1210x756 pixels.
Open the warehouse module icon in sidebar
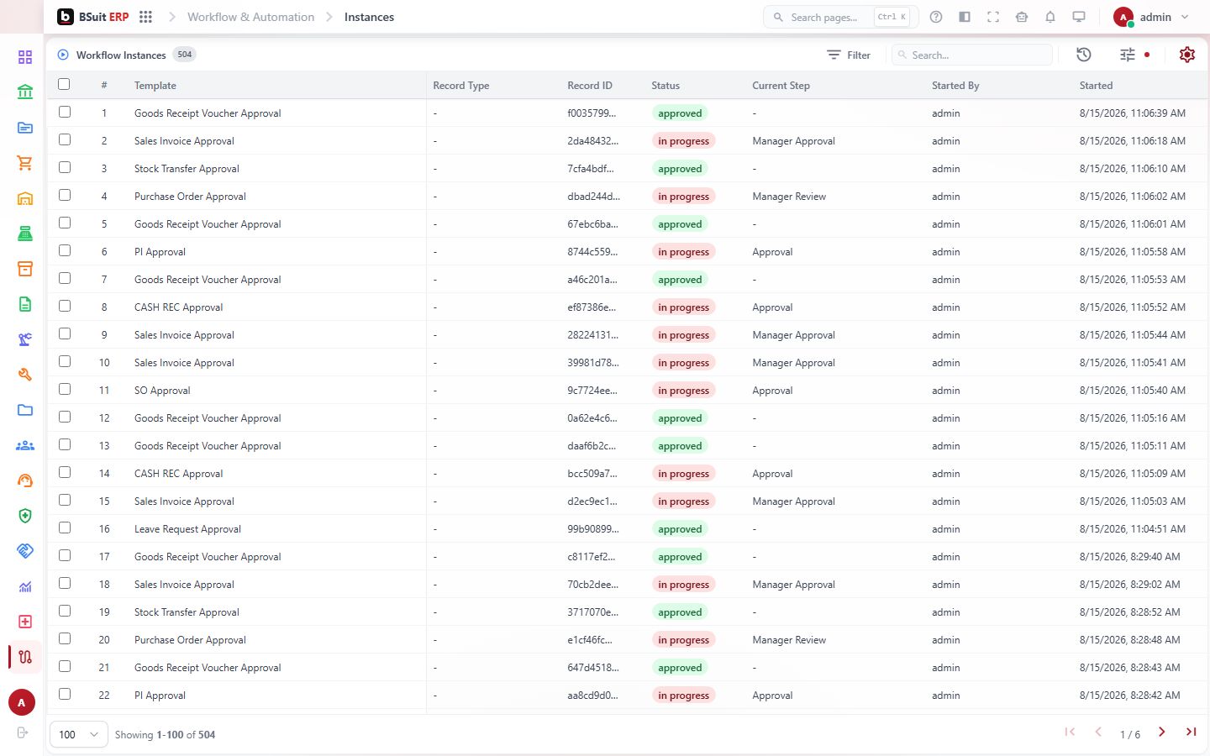[25, 198]
